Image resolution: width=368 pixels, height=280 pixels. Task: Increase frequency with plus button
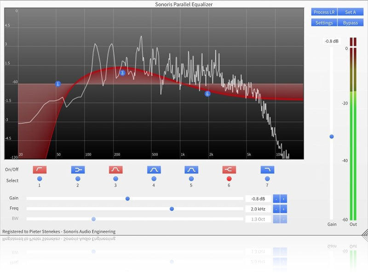tap(283, 209)
